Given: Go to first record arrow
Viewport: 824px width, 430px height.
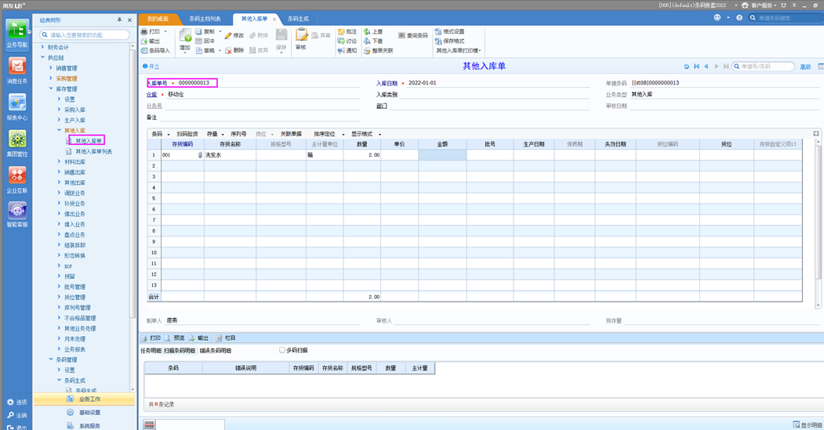Looking at the screenshot, I should coord(696,67).
